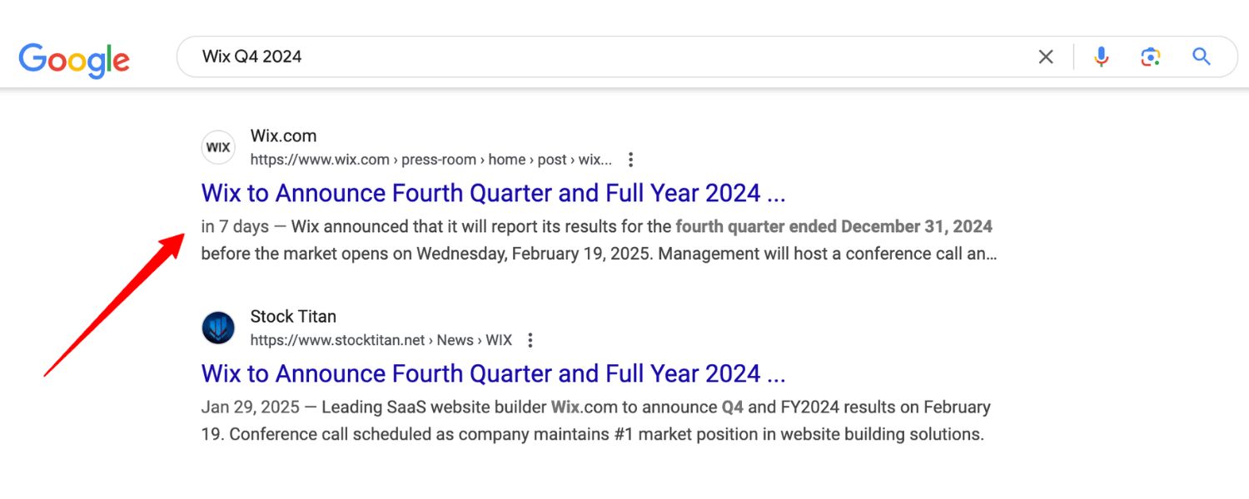Click the Stock Titan favicon

pos(218,328)
